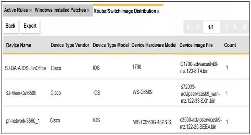The height and width of the screenshot is (135, 251).
Task: Select Router/Switch Image Distribution tab
Action: click(125, 11)
